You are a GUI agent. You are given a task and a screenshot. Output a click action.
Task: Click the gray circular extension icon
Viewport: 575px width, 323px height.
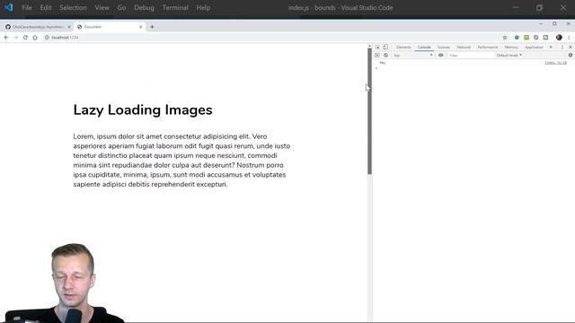click(x=535, y=38)
